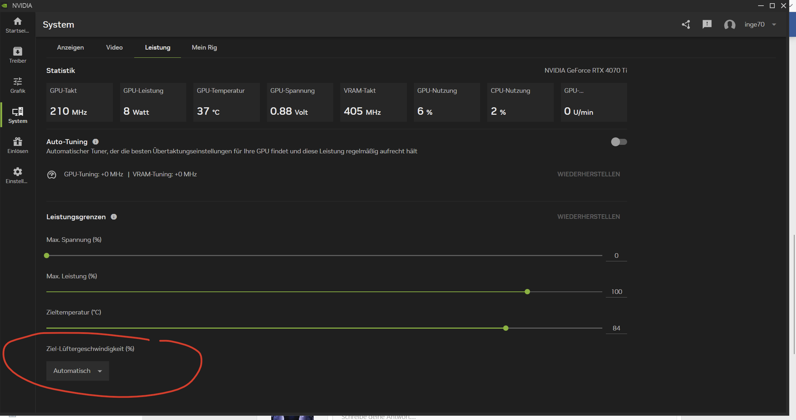Click the Zieltemperatur slider handle

(506, 328)
